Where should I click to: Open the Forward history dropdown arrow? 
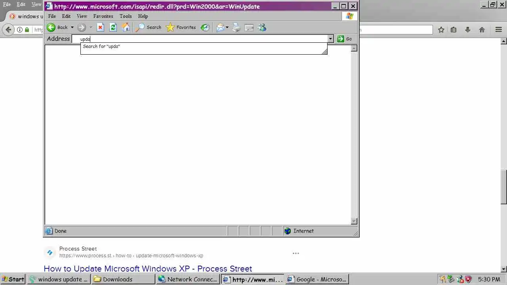point(91,27)
